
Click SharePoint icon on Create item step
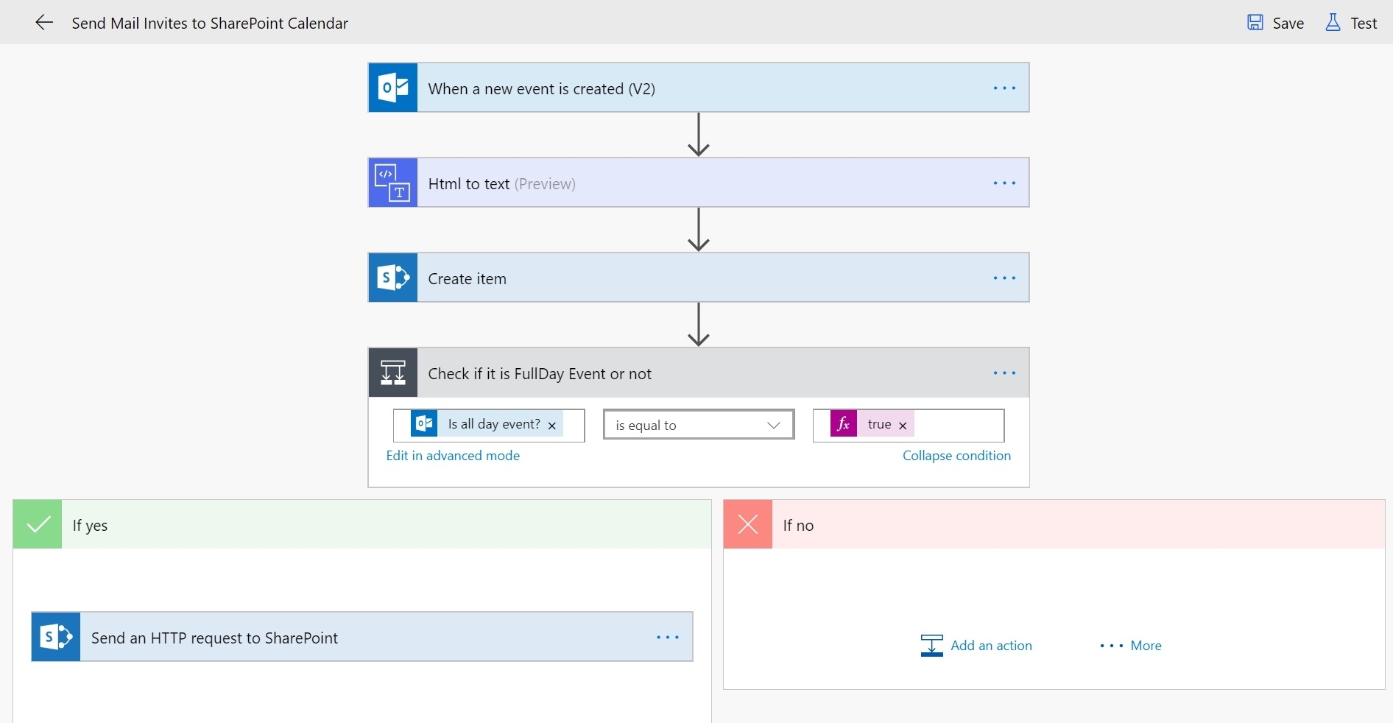click(x=393, y=278)
